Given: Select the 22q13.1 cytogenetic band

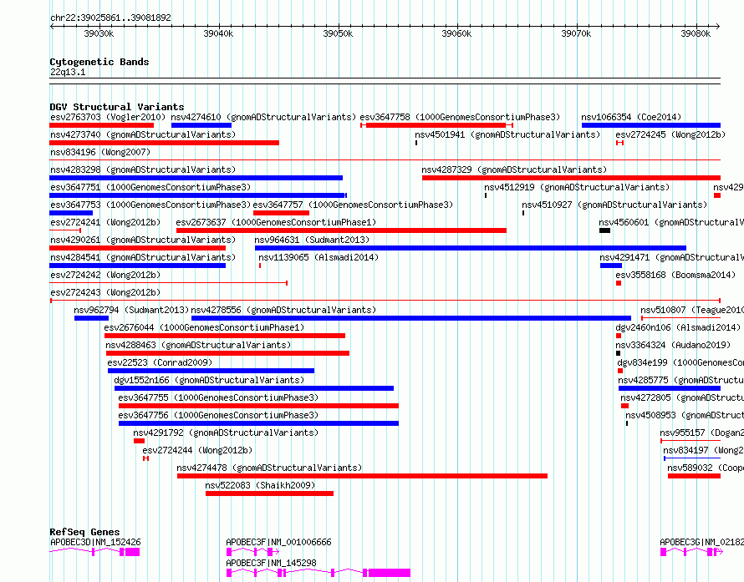Looking at the screenshot, I should coord(68,73).
